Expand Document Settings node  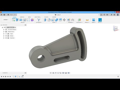[x=4, y=29]
